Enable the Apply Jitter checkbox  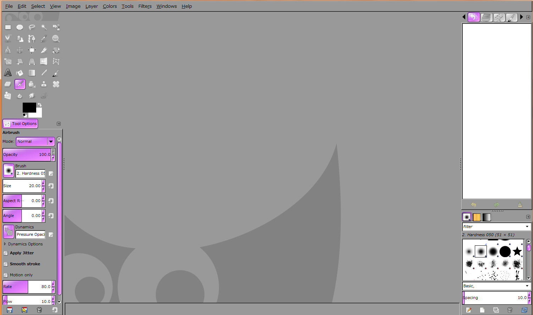point(6,253)
